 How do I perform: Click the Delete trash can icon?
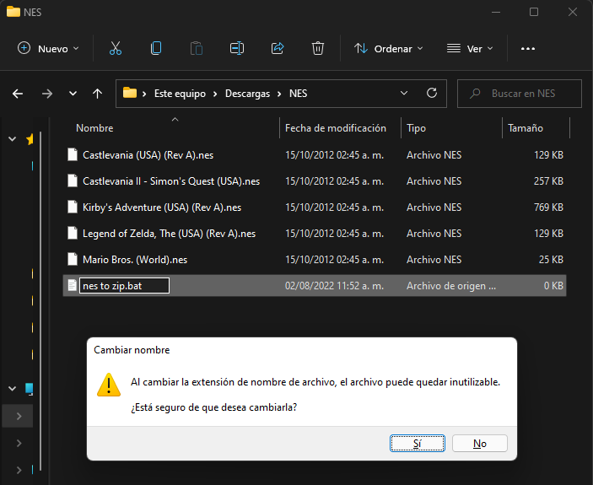318,48
